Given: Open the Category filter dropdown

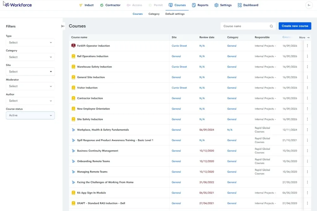Looking at the screenshot, I should [30, 57].
